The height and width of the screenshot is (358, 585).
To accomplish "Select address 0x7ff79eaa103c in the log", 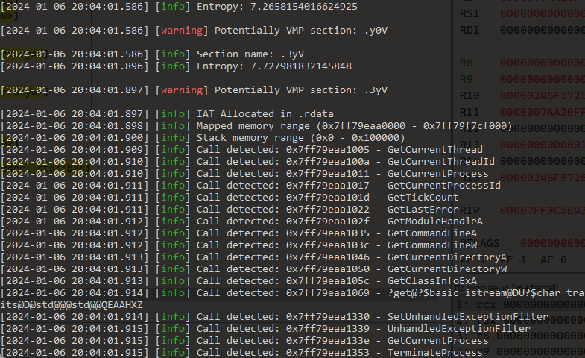I will click(328, 245).
